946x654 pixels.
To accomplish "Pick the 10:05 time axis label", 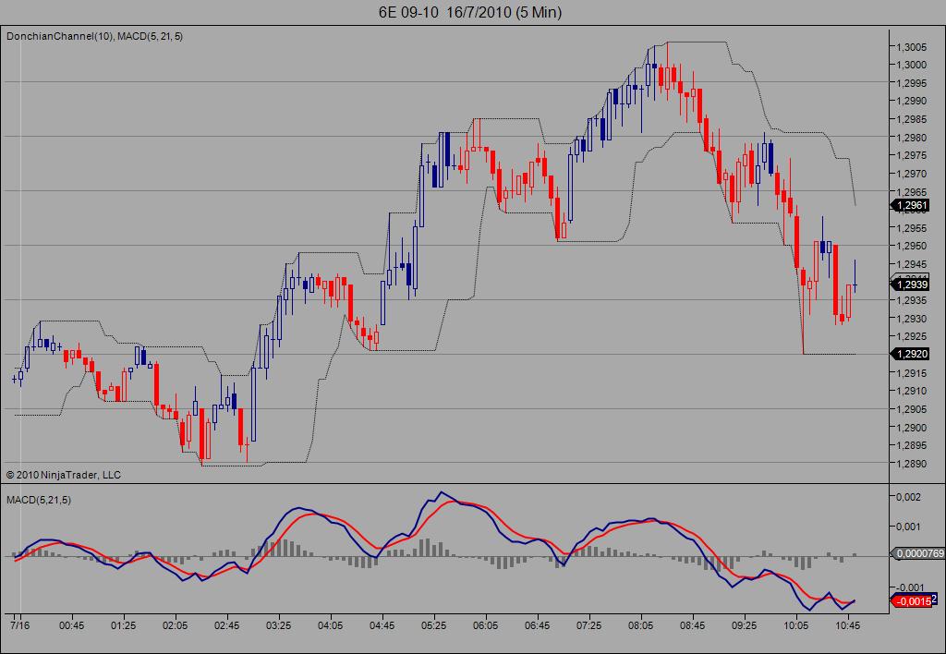I will tap(795, 625).
